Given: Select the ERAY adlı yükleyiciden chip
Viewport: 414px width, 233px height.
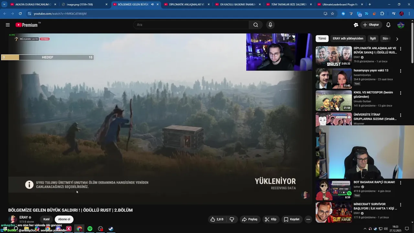Looking at the screenshot, I should tap(348, 39).
